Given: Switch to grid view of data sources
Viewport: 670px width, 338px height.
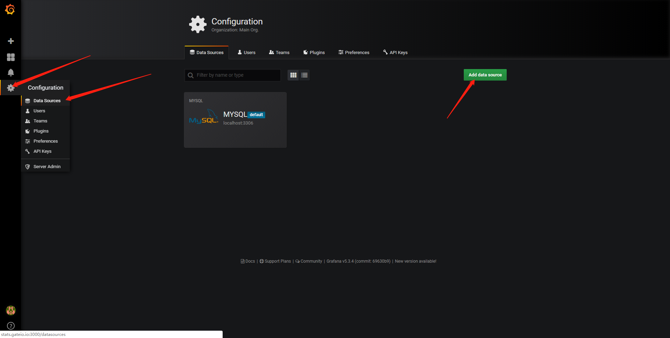Looking at the screenshot, I should 293,75.
